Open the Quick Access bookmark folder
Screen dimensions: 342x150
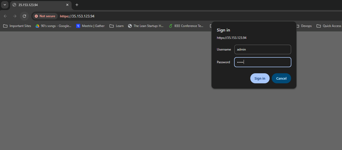click(x=329, y=26)
